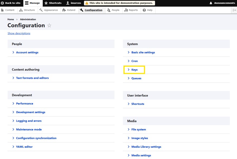Click the Reports bar chart icon
Screen dimensions: 237x159
coord(126,10)
